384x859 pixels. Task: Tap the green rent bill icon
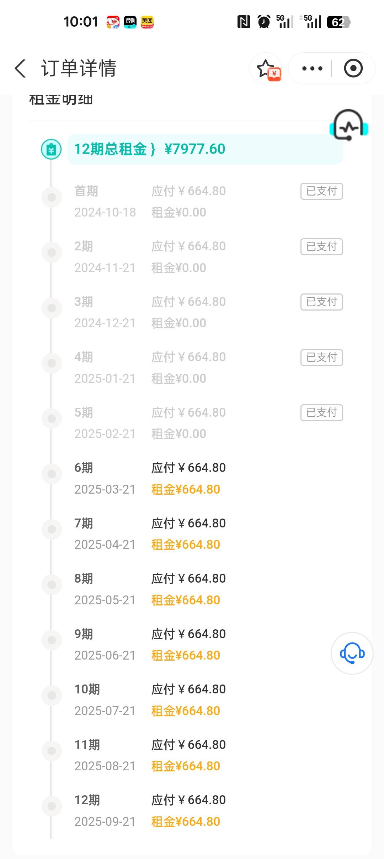tap(51, 149)
